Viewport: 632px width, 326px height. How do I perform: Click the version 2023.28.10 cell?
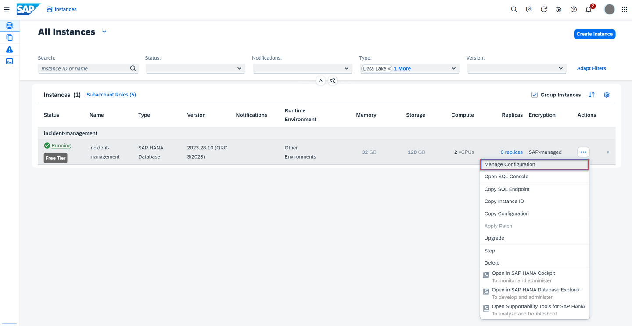pos(207,152)
